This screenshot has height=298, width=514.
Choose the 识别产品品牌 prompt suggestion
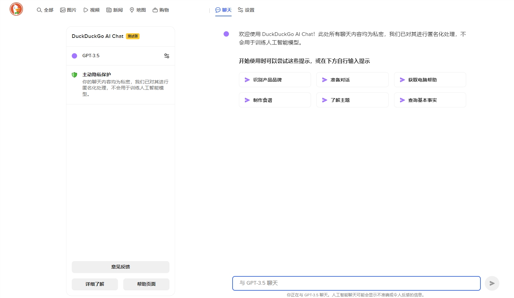pos(275,80)
